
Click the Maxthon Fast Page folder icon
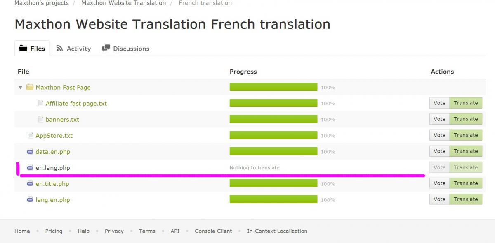(x=30, y=87)
